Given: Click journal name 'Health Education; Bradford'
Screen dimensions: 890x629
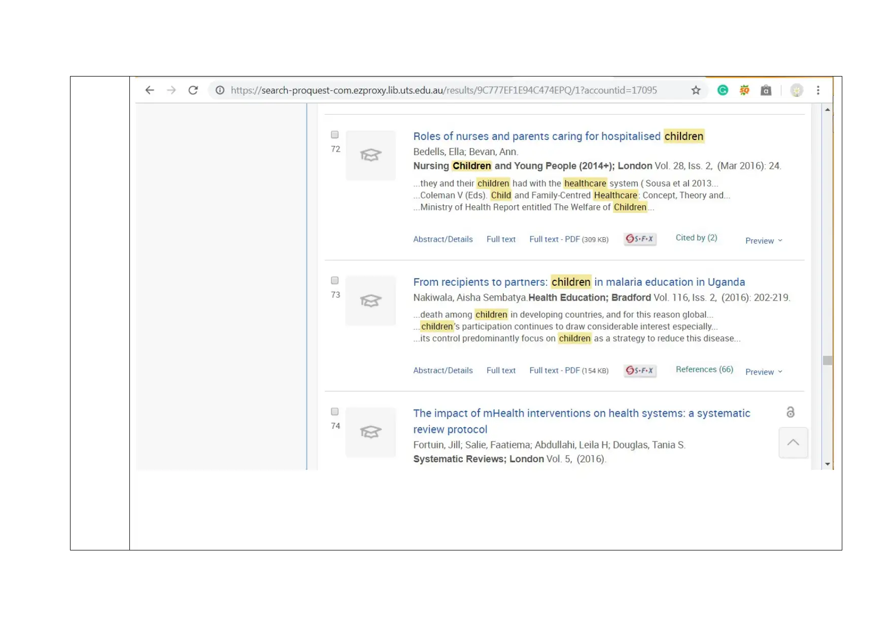Looking at the screenshot, I should click(x=590, y=298).
